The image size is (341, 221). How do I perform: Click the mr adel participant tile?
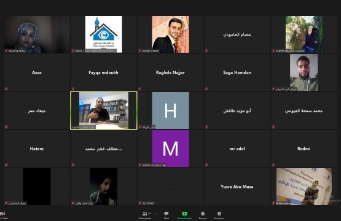click(237, 149)
